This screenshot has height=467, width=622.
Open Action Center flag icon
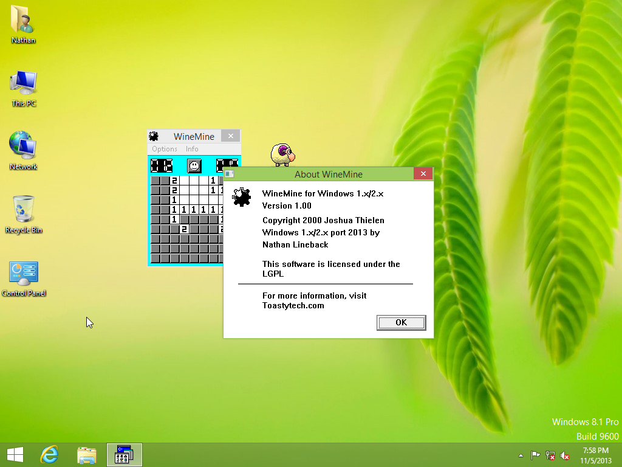[535, 455]
